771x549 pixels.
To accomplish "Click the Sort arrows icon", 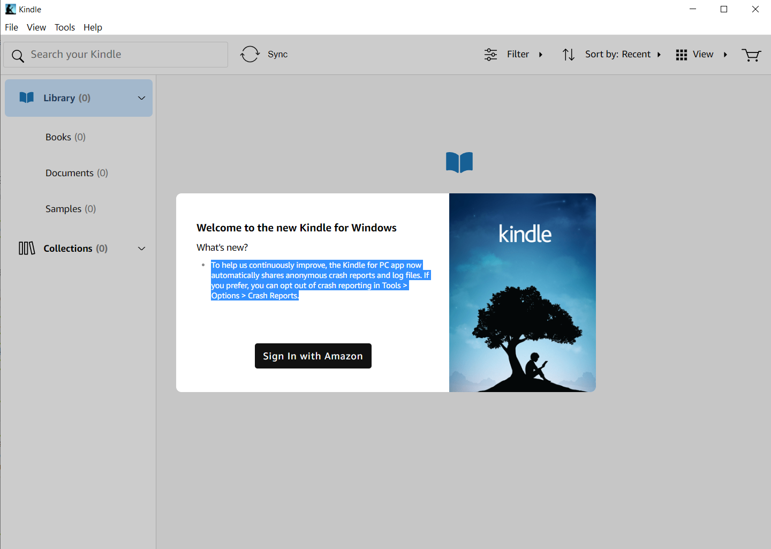I will click(x=568, y=54).
